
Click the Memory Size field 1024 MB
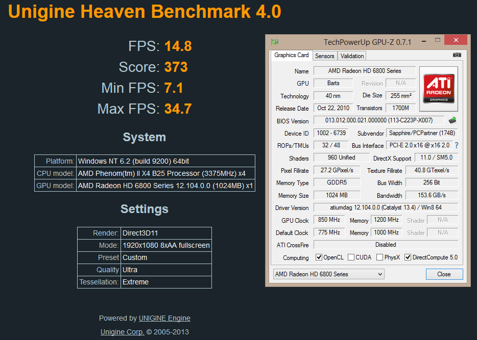[337, 195]
